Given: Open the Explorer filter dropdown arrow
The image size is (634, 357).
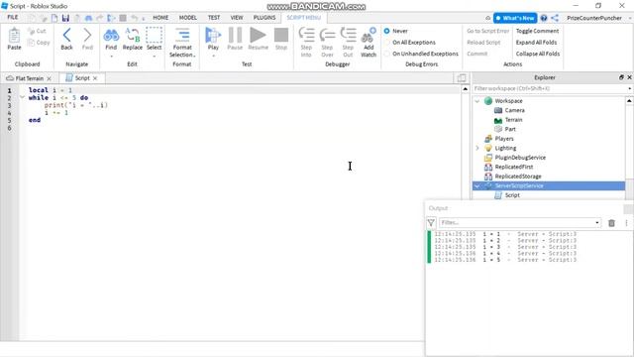Looking at the screenshot, I should point(630,88).
